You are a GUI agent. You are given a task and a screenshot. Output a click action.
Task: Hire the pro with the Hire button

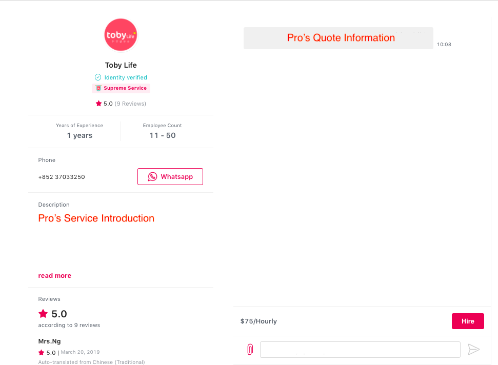(x=468, y=321)
